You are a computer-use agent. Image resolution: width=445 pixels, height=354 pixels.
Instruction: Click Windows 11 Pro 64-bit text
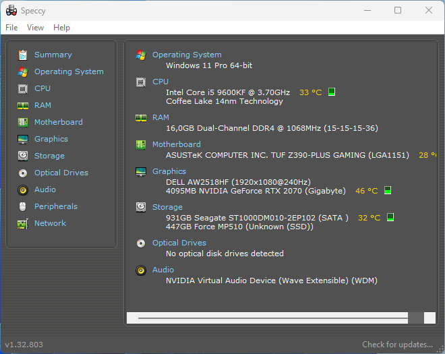(x=209, y=65)
